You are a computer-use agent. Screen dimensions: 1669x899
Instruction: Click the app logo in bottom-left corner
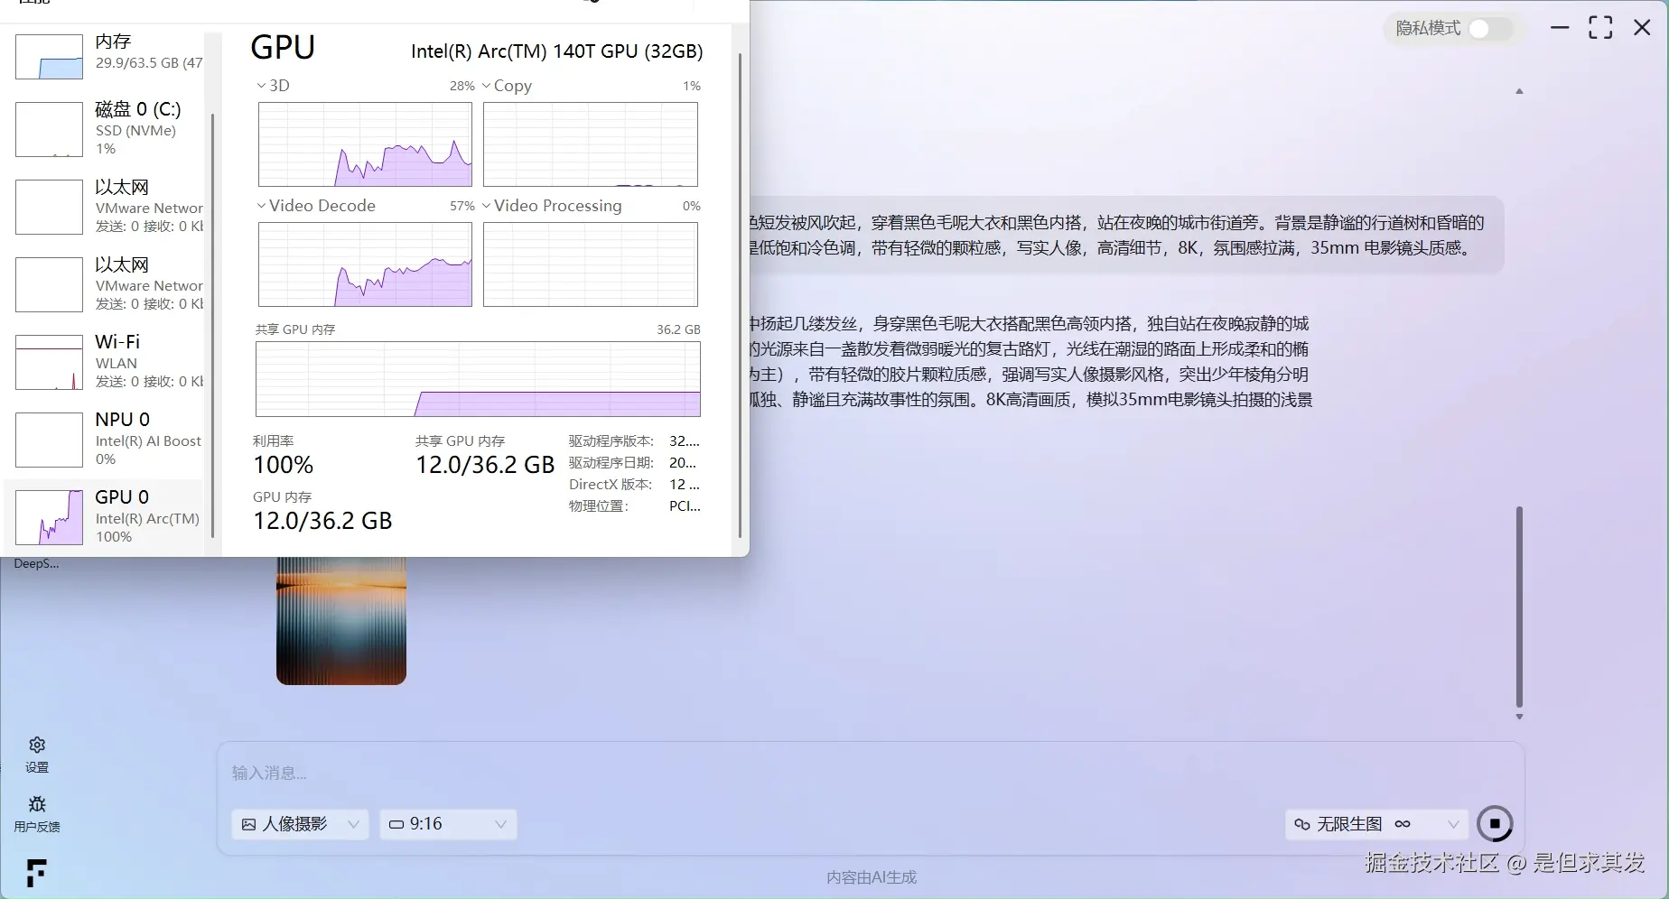[x=36, y=873]
